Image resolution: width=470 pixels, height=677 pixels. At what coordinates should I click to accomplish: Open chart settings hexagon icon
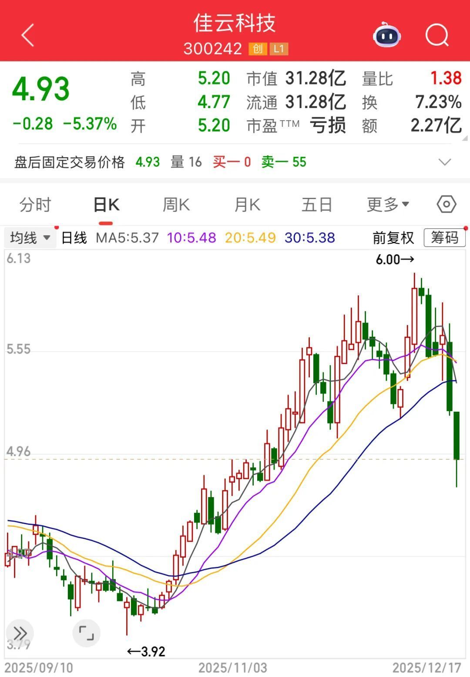point(446,204)
